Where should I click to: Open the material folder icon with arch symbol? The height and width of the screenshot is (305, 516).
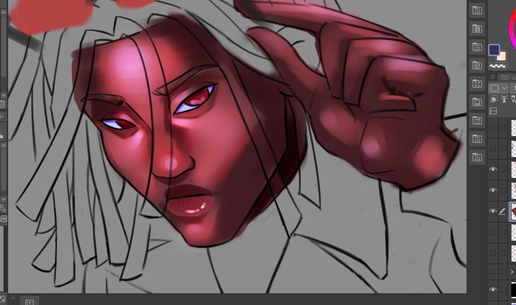coord(477,29)
